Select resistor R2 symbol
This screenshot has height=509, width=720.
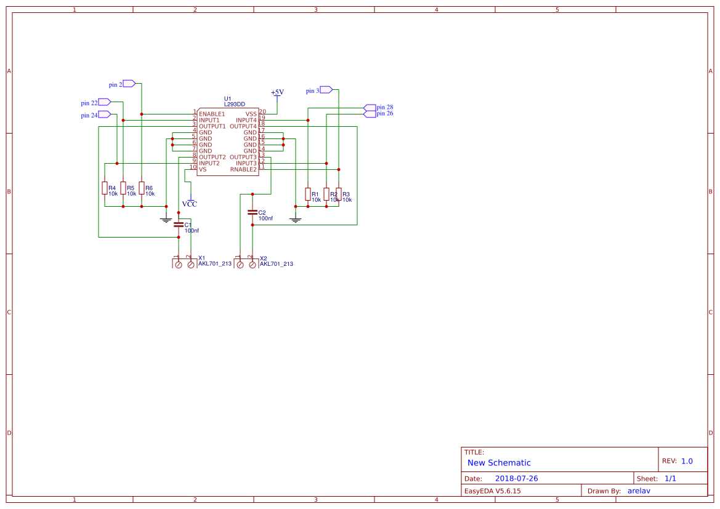(326, 194)
